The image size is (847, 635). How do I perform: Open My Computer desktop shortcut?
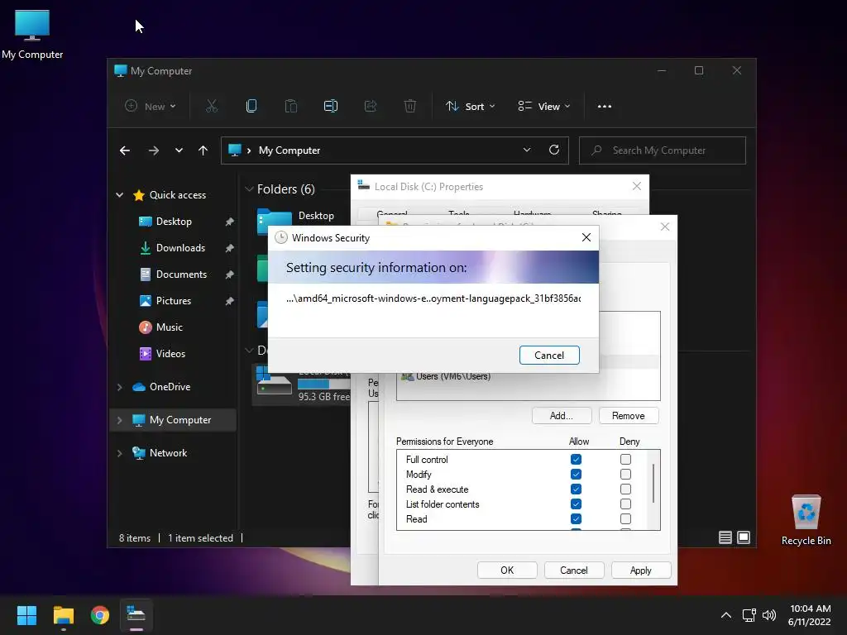coord(32,34)
